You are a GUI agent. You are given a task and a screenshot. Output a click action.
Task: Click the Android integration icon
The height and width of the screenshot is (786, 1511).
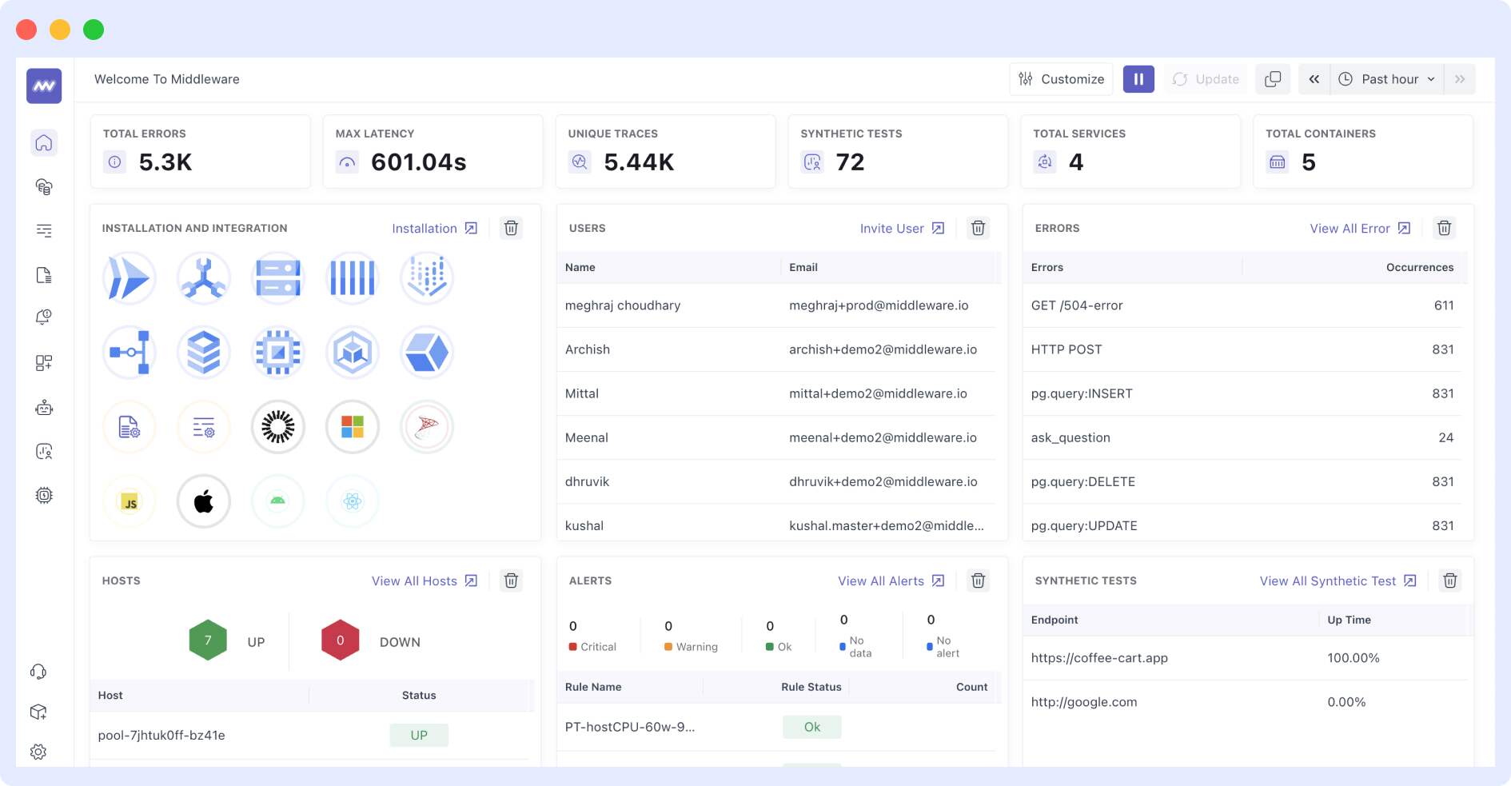[x=277, y=501]
